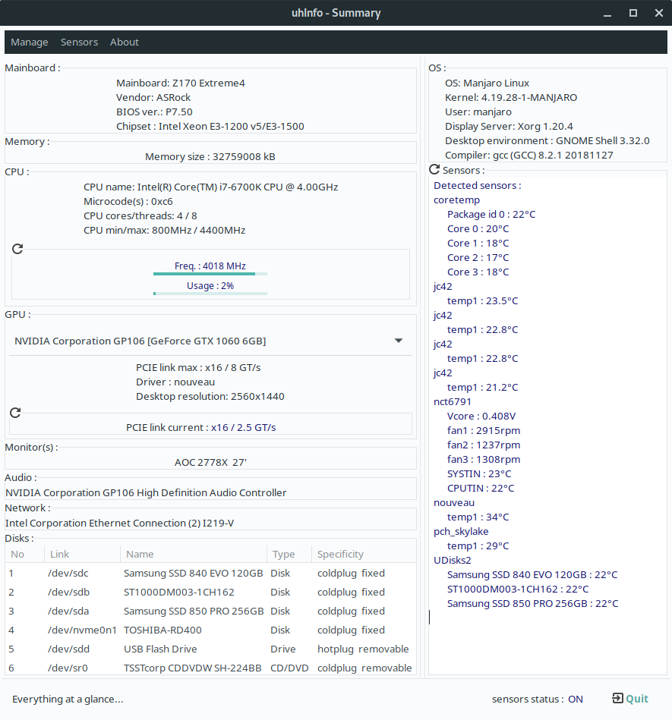
Task: Click the Intel Ethernet Connection I219-V entry
Action: point(119,523)
